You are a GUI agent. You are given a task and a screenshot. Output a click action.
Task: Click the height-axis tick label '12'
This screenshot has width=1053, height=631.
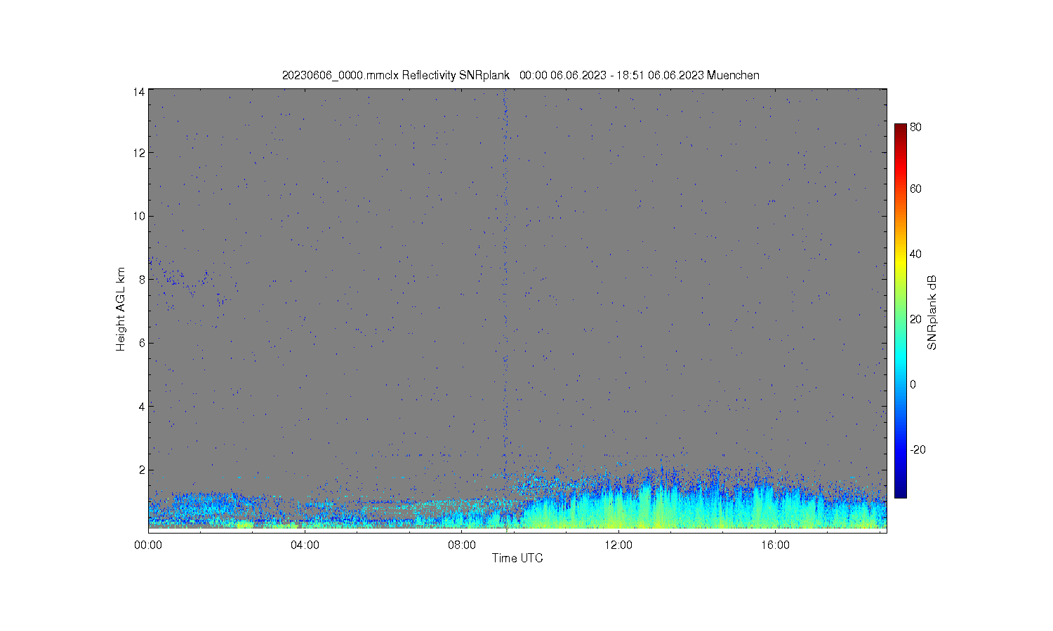coord(139,153)
